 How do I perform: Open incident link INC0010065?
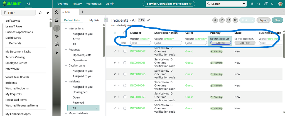(138, 74)
